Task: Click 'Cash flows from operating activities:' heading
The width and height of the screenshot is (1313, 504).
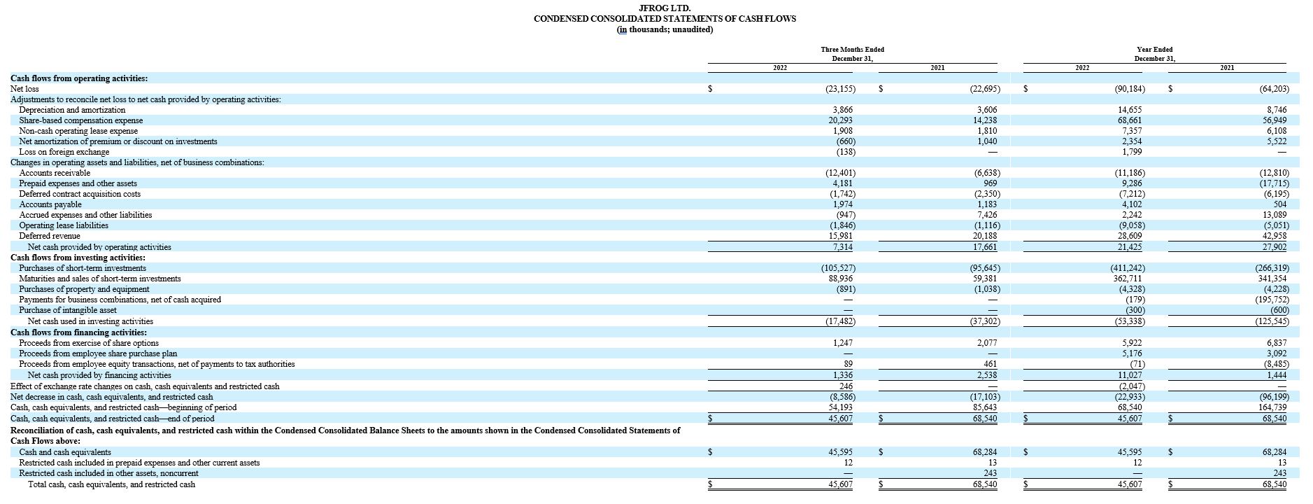Action: coord(79,78)
